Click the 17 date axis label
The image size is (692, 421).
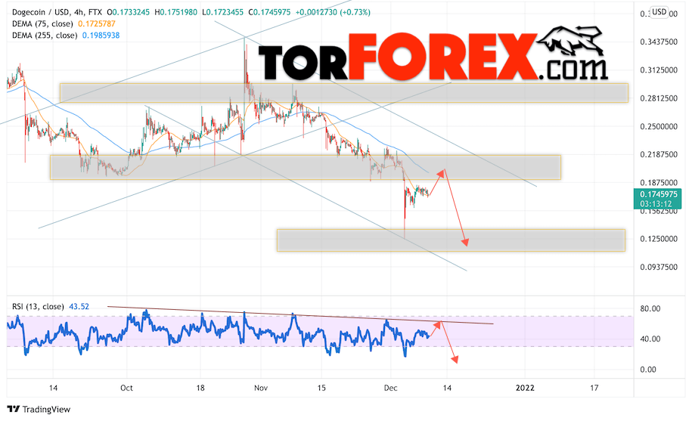tap(594, 388)
